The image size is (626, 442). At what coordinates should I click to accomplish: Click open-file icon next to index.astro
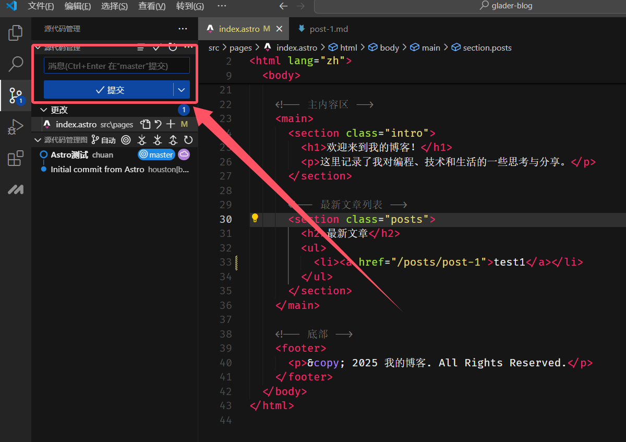coord(145,124)
